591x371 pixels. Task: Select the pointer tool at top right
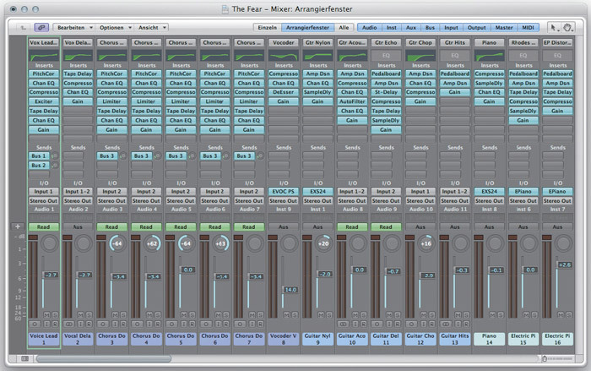pos(553,28)
